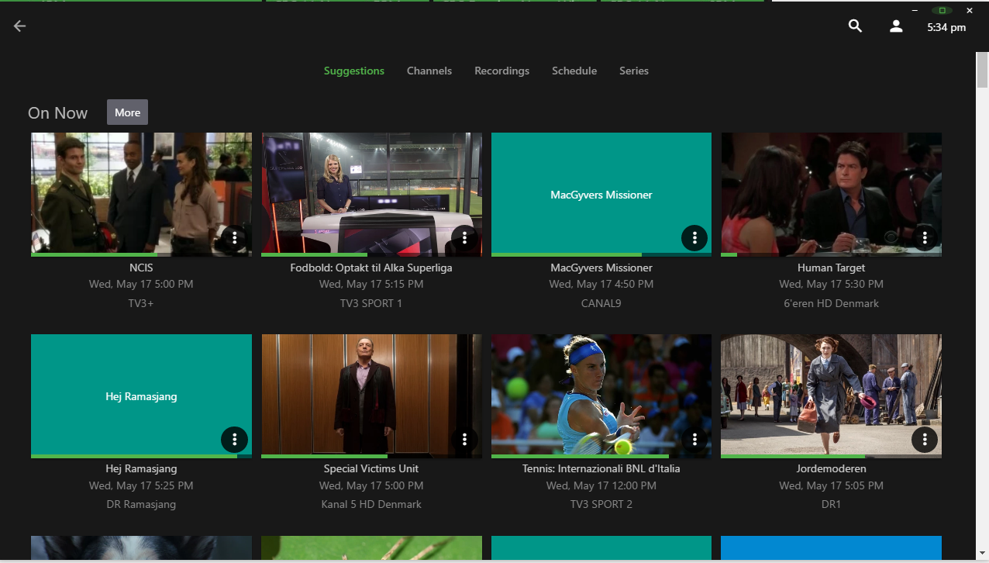Click the vertical scrollbar on the right
The image size is (989, 563).
click(980, 70)
